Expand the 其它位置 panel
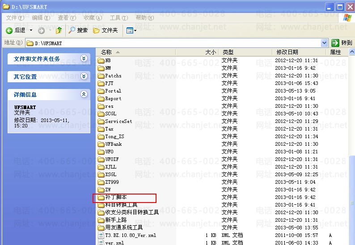 coord(84,76)
